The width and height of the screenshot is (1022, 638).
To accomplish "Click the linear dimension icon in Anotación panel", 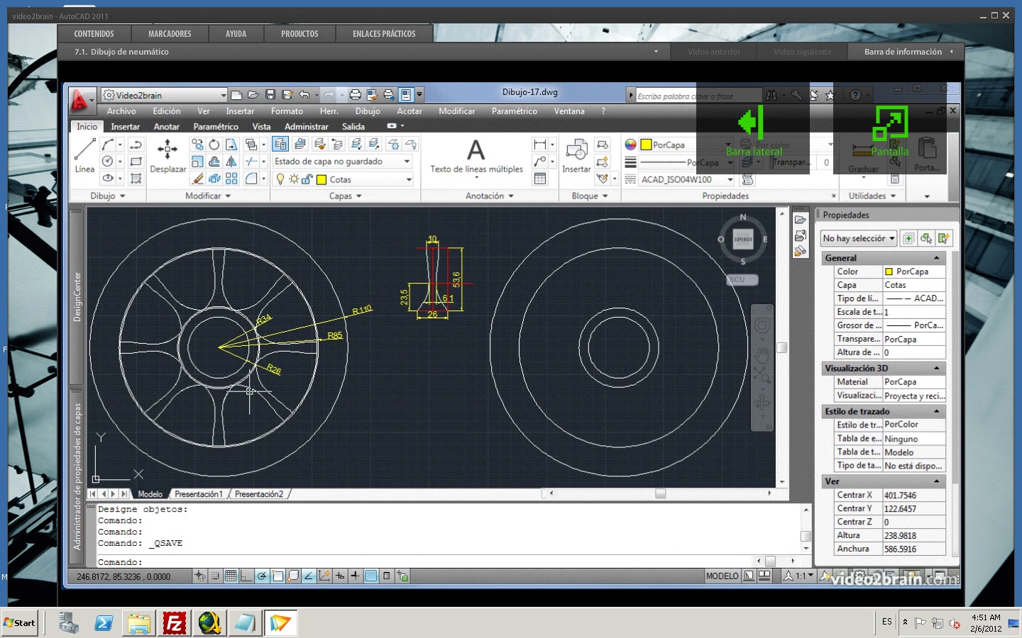I will tap(540, 144).
